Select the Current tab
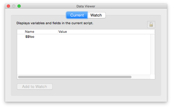172x108 pixels. (77, 15)
